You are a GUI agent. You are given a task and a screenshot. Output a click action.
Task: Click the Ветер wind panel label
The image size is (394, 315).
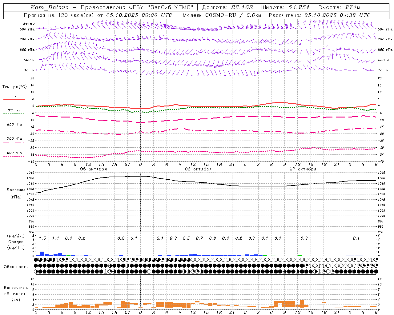tap(29, 23)
